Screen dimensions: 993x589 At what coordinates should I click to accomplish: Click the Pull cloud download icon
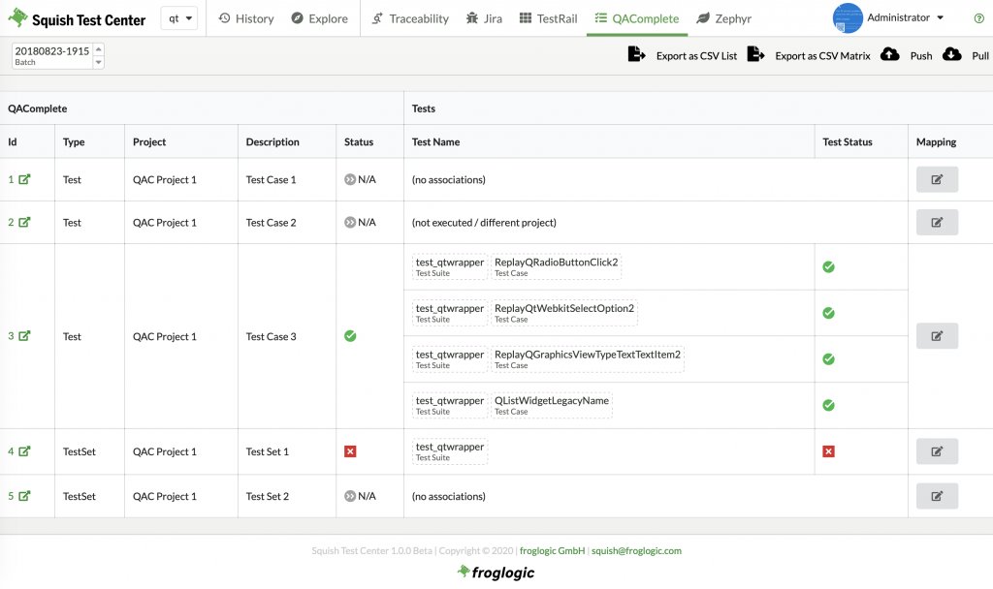click(952, 55)
